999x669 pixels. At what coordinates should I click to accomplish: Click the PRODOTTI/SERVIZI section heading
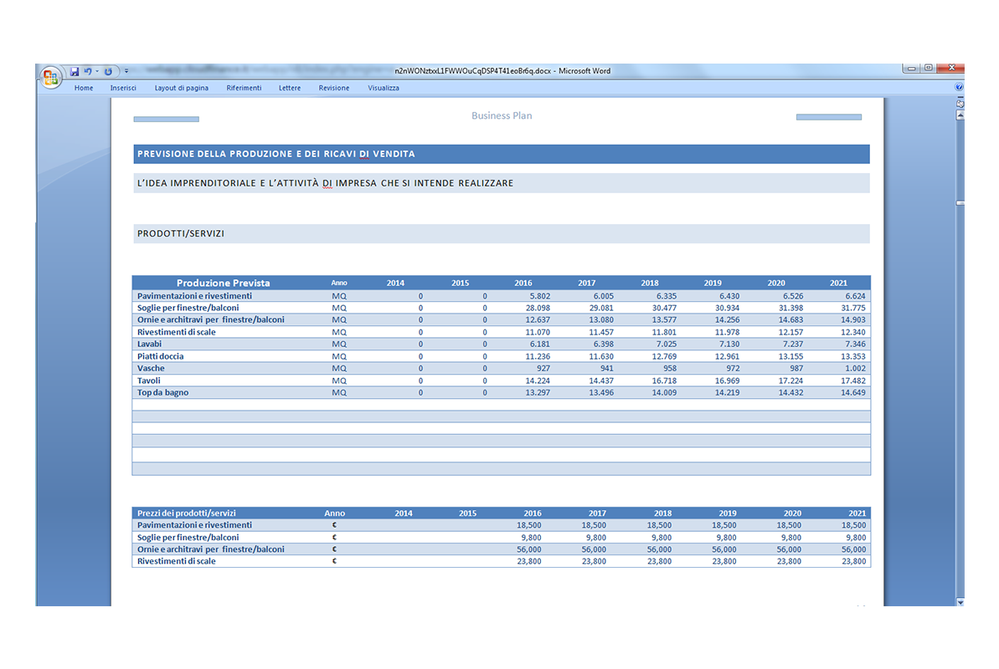181,233
